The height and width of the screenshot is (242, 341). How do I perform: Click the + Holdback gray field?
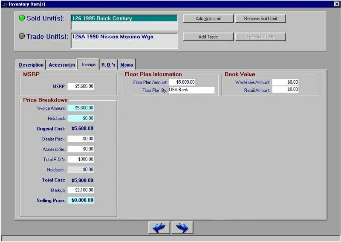[x=81, y=169]
